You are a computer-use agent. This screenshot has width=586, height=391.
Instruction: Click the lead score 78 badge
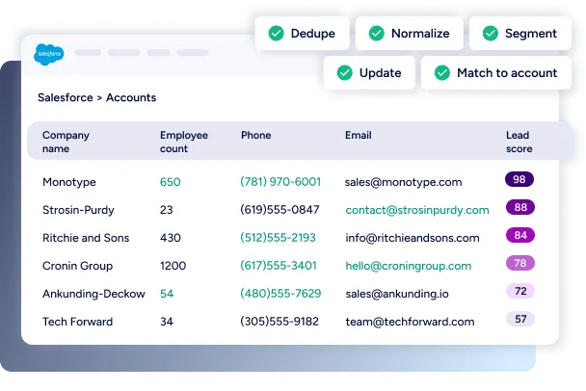pos(520,263)
